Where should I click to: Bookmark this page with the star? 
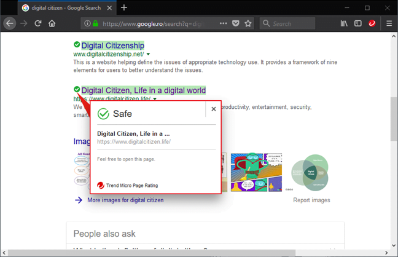(248, 23)
